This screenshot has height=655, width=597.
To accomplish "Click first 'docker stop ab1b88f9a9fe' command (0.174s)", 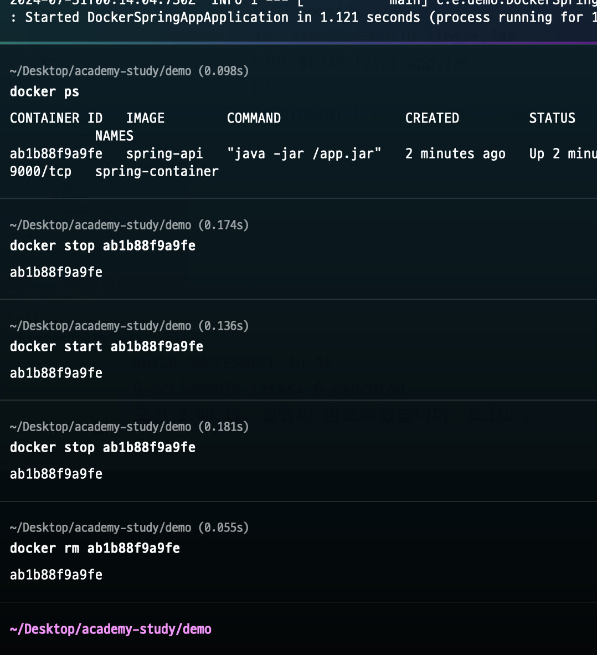I will pos(102,245).
